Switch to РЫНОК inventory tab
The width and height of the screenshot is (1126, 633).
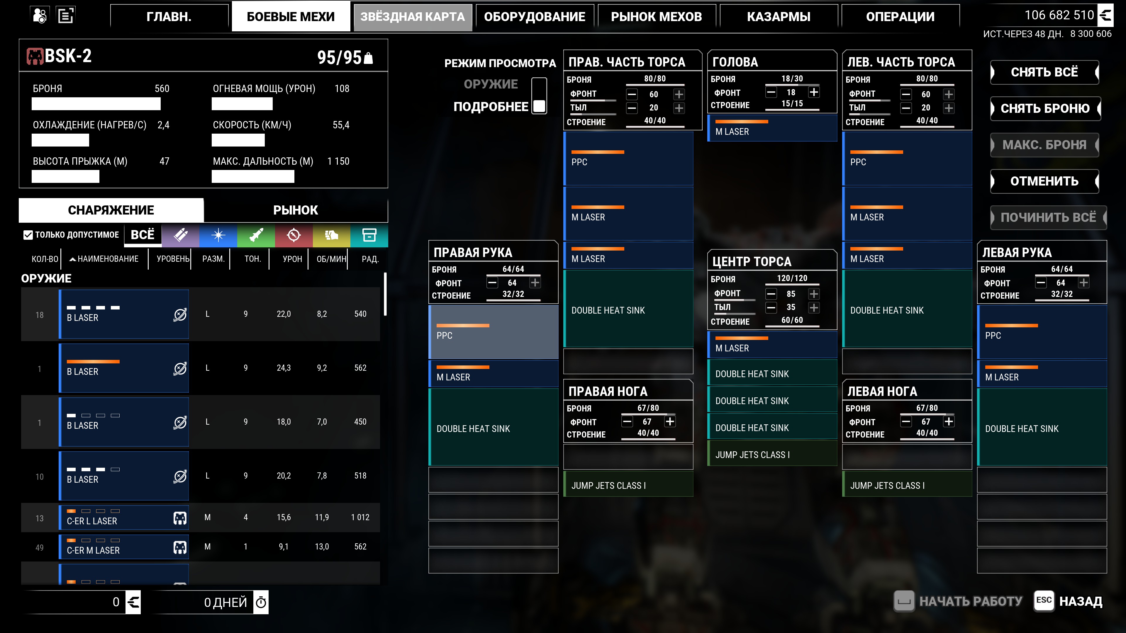[x=296, y=210]
